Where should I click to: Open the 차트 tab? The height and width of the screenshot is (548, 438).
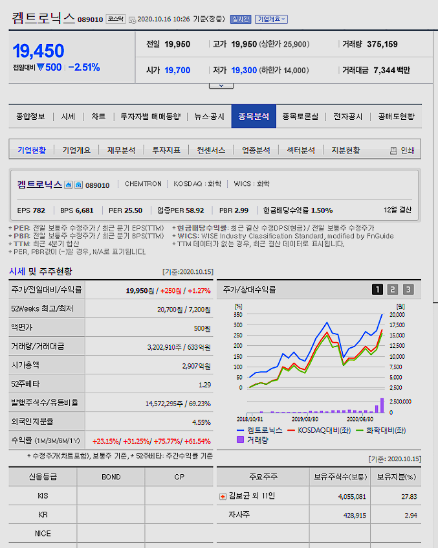(98, 117)
